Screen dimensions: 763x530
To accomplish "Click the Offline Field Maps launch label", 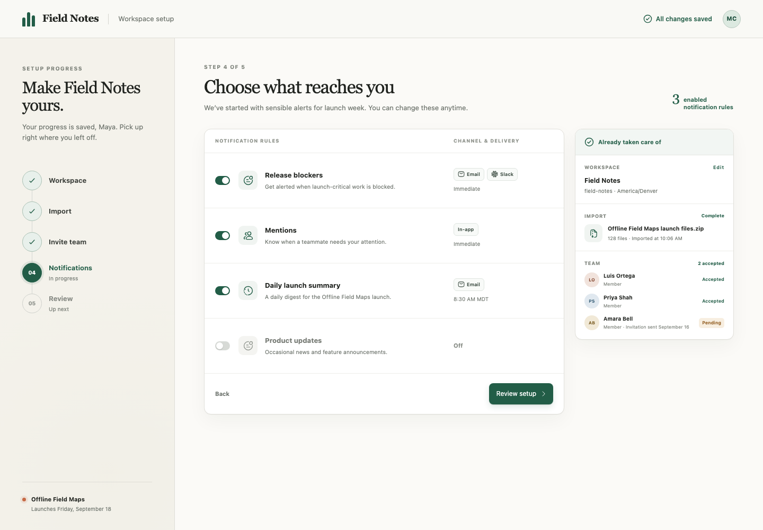I will coord(58,499).
